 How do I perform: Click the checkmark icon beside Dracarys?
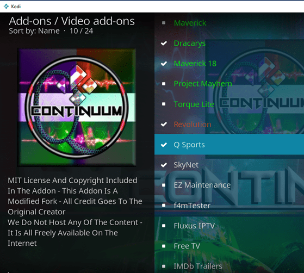click(164, 44)
